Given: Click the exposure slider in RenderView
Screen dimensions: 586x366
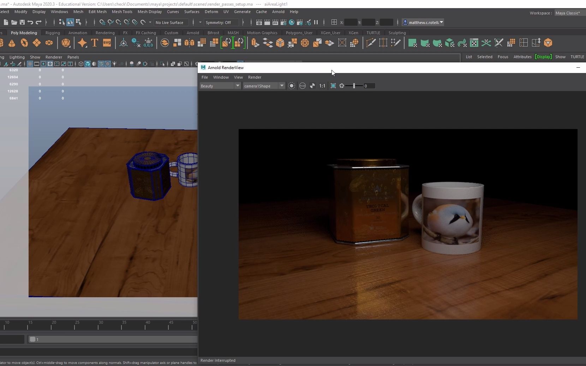Looking at the screenshot, I should [354, 86].
